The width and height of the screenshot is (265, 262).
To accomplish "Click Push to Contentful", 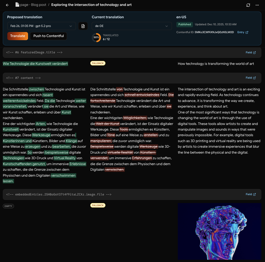I will point(49,36).
